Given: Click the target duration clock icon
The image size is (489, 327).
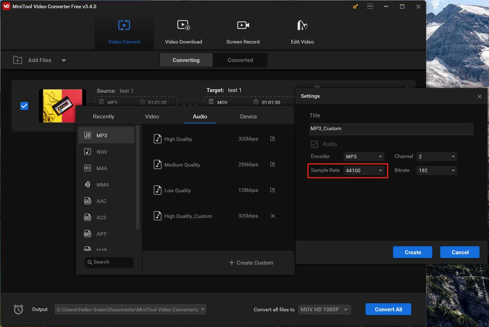Looking at the screenshot, I should point(256,102).
